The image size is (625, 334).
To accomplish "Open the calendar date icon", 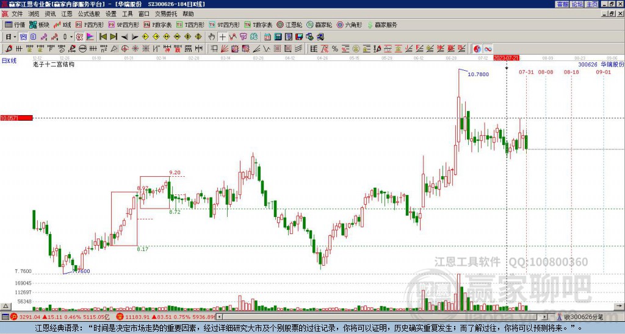I will pos(267,37).
